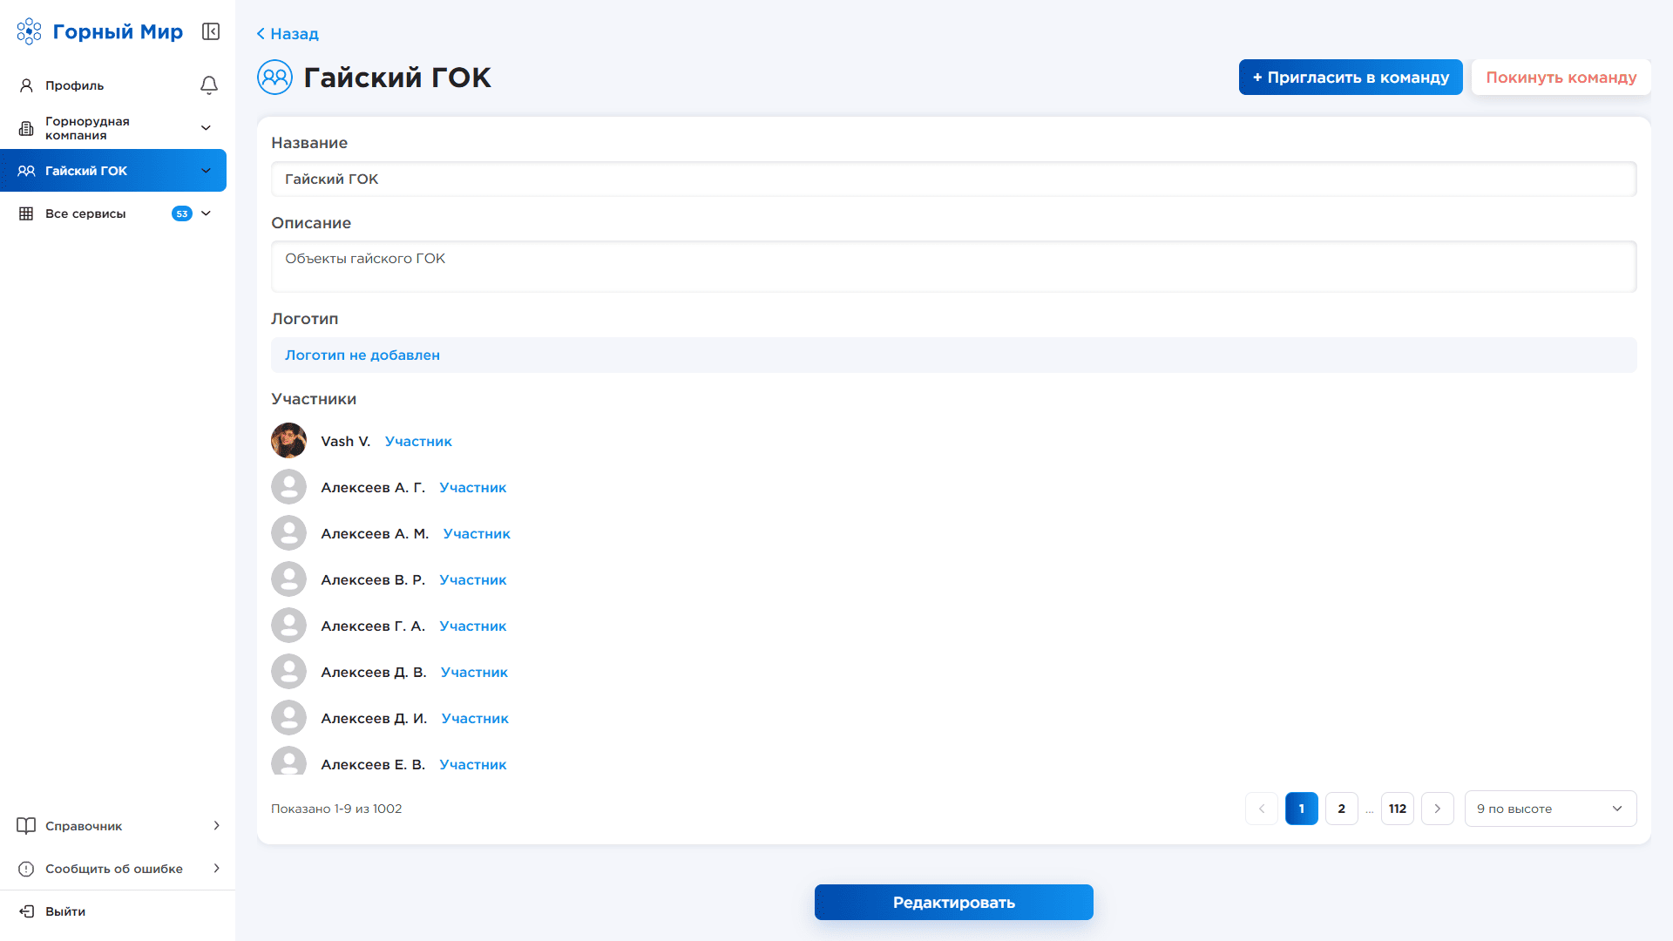
Task: Open Сообщить об ошибке submenu arrow
Action: tap(216, 869)
